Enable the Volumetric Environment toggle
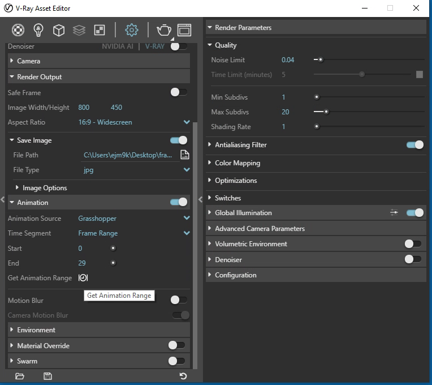 [413, 244]
